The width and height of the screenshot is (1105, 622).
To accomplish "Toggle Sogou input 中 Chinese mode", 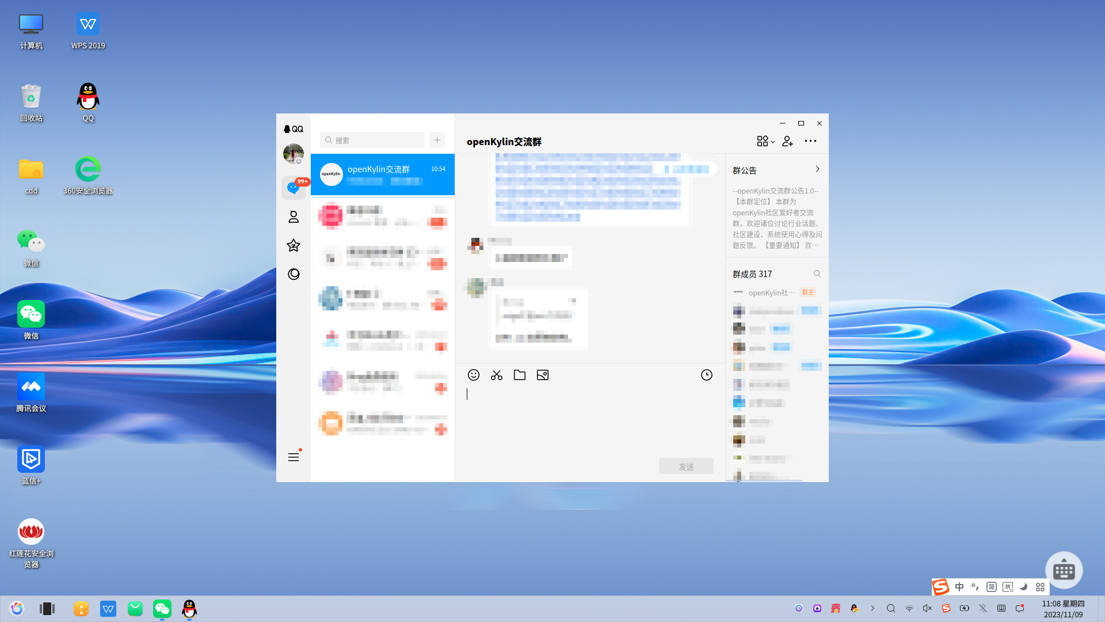I will 959,587.
